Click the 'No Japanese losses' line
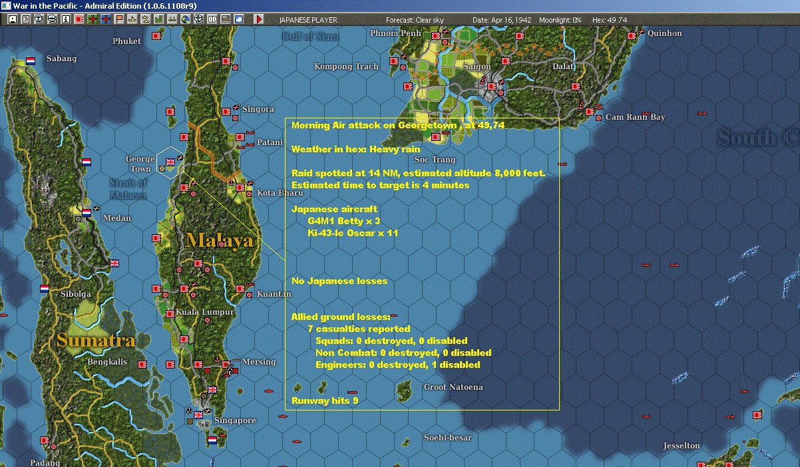 [x=339, y=281]
